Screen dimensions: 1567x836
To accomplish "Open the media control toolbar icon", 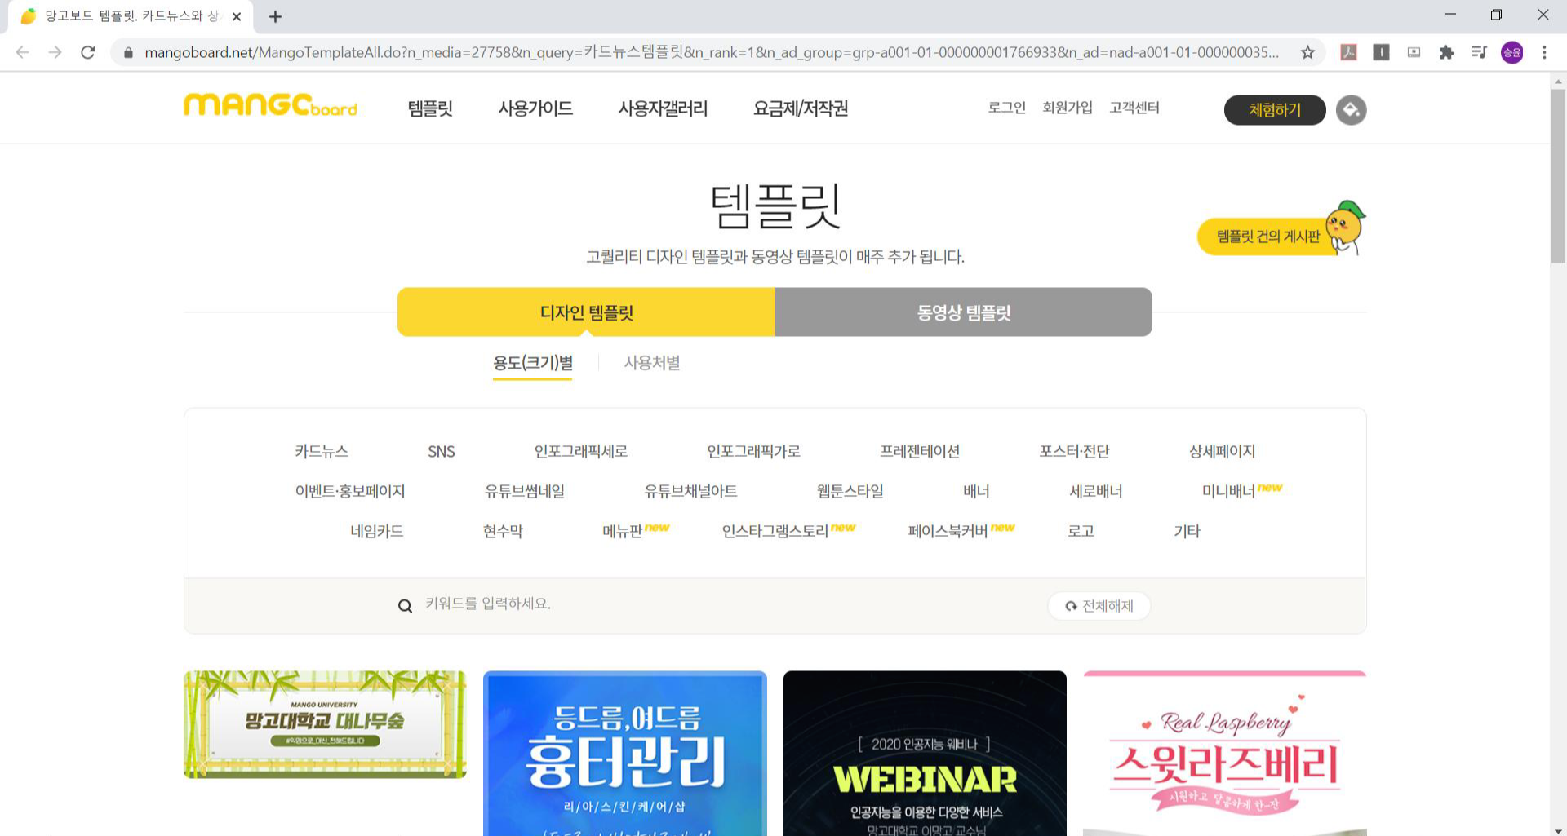I will coord(1479,52).
